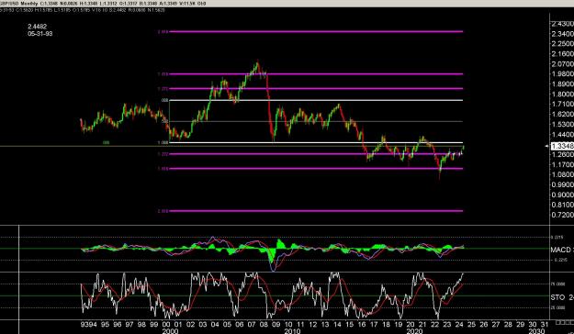Screen dimensions: 574x334
Task: Click the 9394 label on time axis
Action: coord(89,325)
